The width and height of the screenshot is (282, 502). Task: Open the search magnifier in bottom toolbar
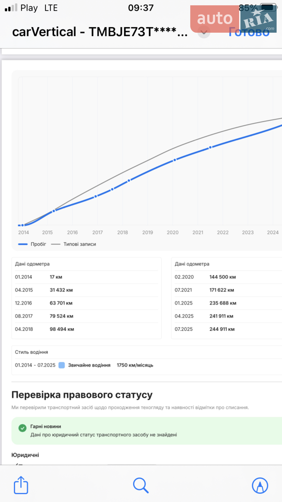point(141,486)
